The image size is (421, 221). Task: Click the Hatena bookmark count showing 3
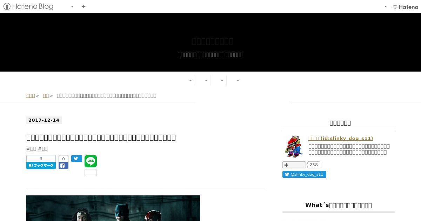[41, 159]
